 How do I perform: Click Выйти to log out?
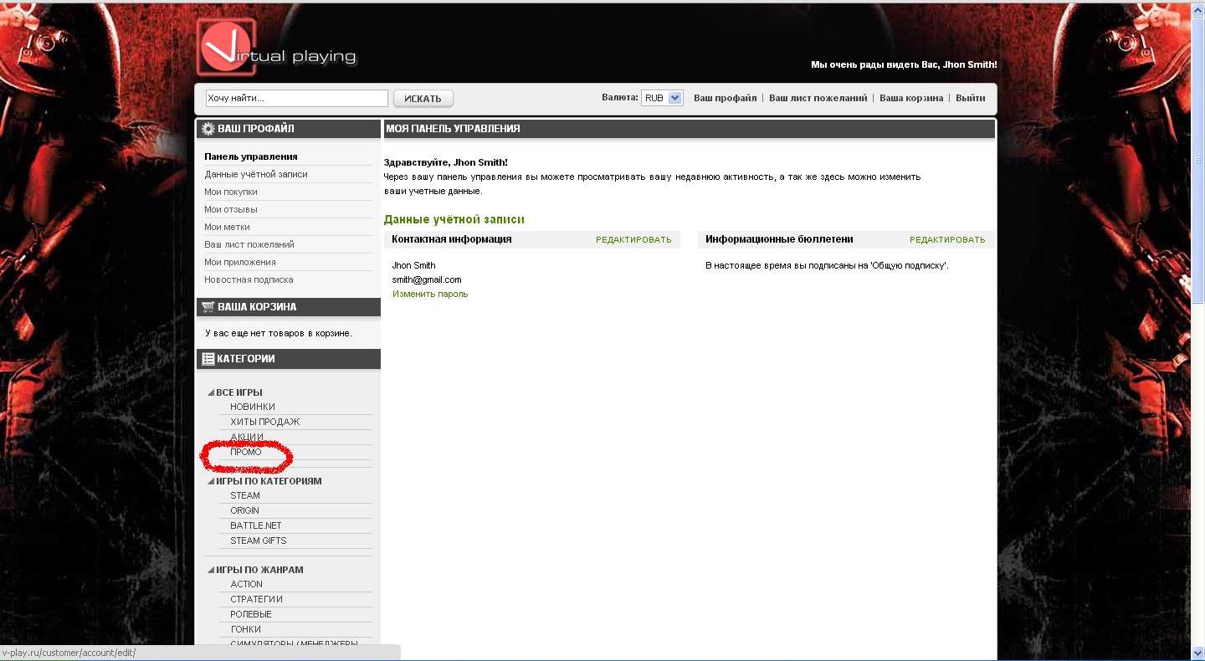970,98
